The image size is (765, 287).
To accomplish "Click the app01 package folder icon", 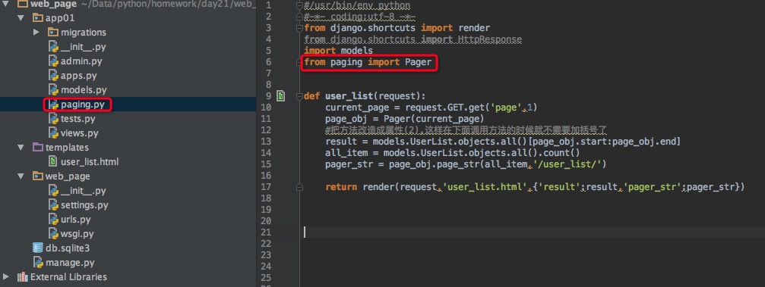I will [37, 18].
